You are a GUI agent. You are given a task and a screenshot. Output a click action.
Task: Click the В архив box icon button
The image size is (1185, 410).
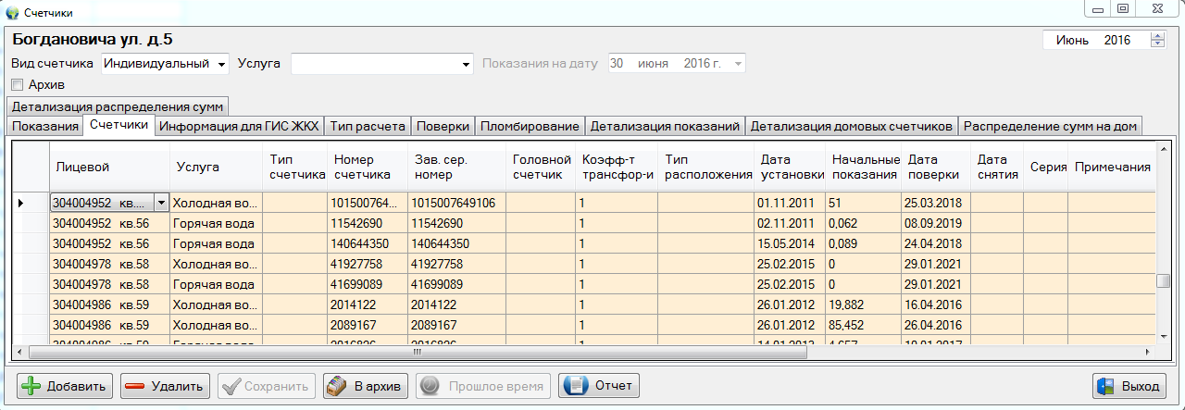tap(365, 386)
